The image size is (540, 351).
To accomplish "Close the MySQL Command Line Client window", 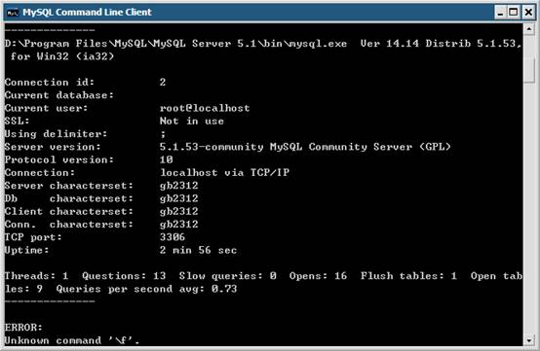I will pyautogui.click(x=528, y=13).
